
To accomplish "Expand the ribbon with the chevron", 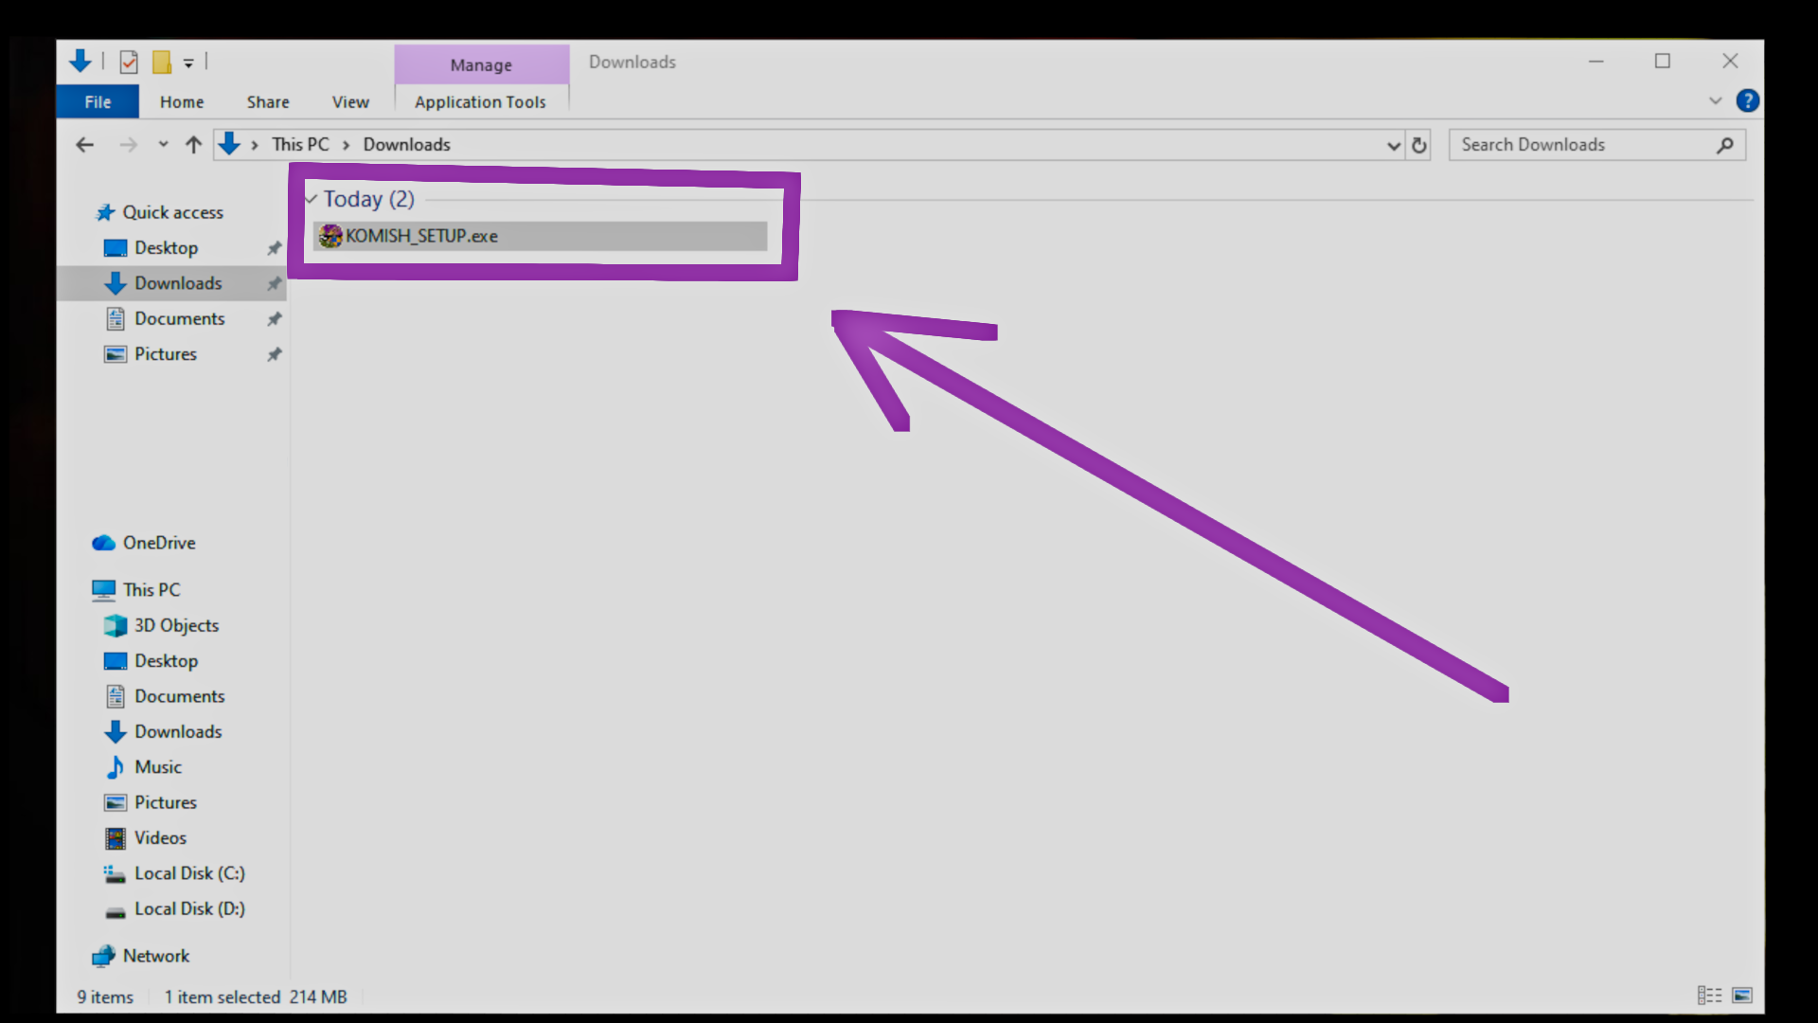I will [1715, 100].
